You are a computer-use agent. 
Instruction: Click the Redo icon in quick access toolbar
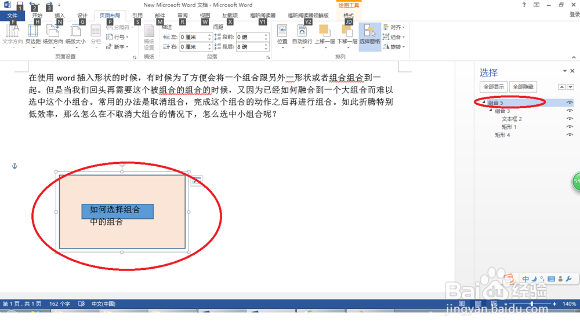[x=49, y=5]
